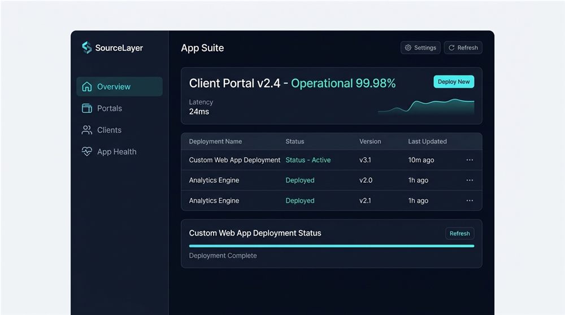Click the 'Client Portal v2.4' title
Screen dimensions: 565x315
(x=234, y=83)
